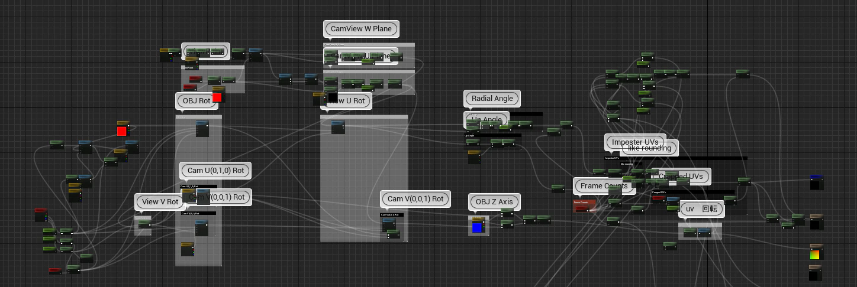Click the OBJ Rot comment bubble
Screen dimensions: 857x287
[x=196, y=100]
